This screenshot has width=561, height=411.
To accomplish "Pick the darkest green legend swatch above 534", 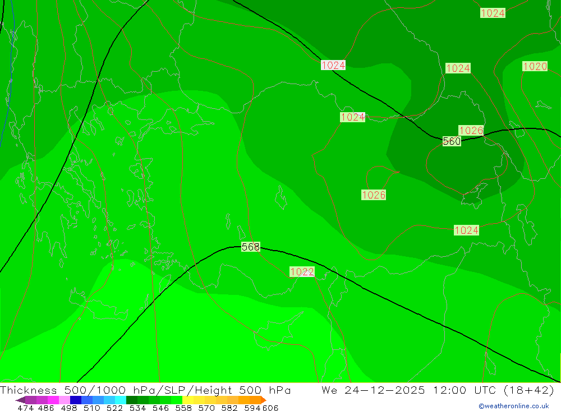I will pos(132,400).
